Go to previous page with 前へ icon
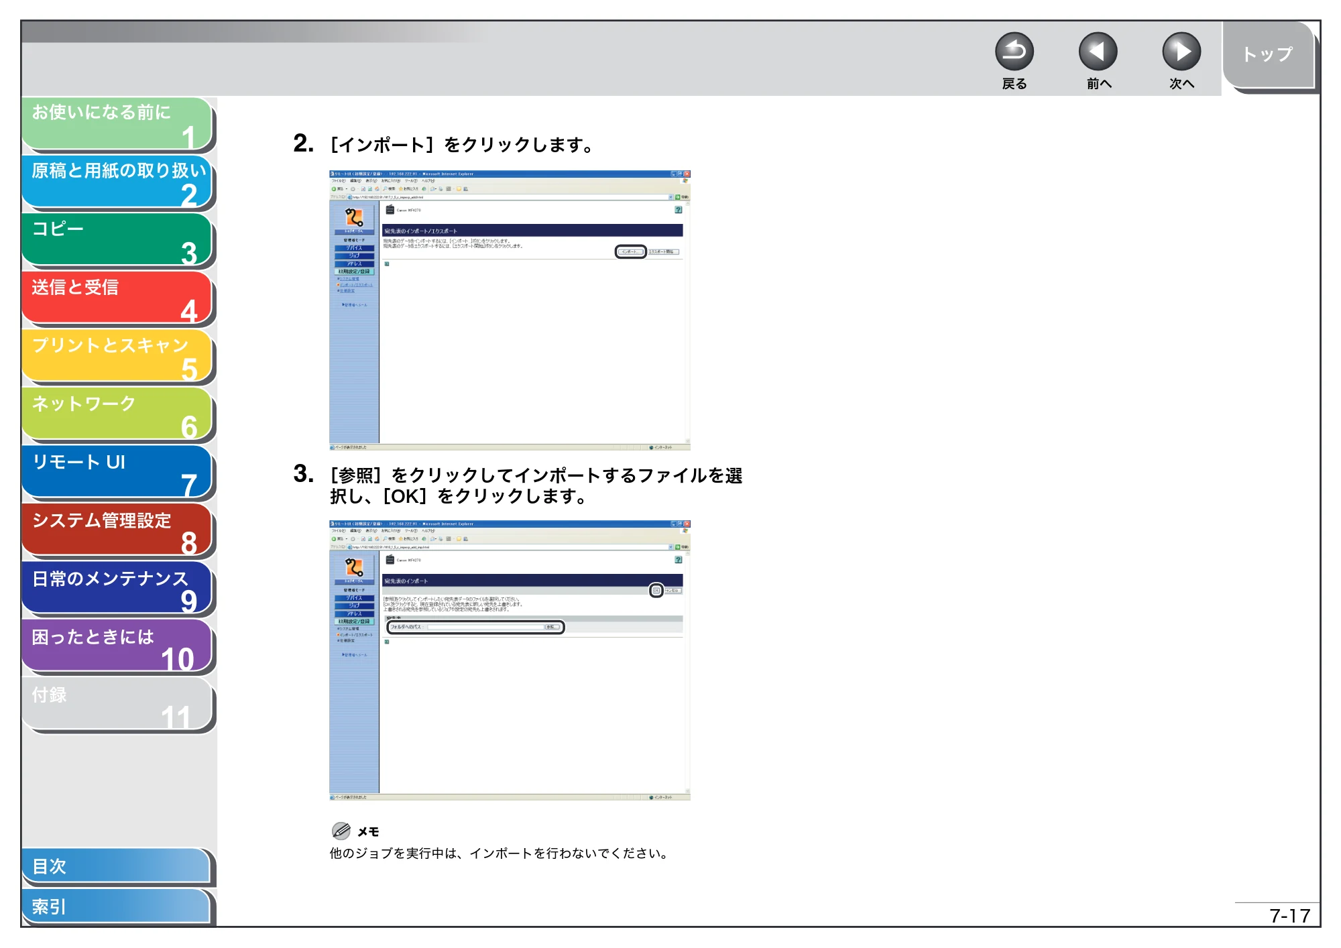The height and width of the screenshot is (948, 1341). pyautogui.click(x=1098, y=52)
